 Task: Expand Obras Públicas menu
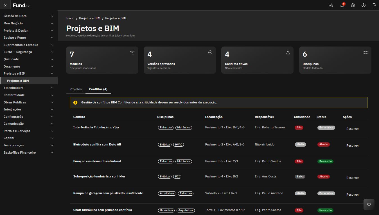click(29, 102)
